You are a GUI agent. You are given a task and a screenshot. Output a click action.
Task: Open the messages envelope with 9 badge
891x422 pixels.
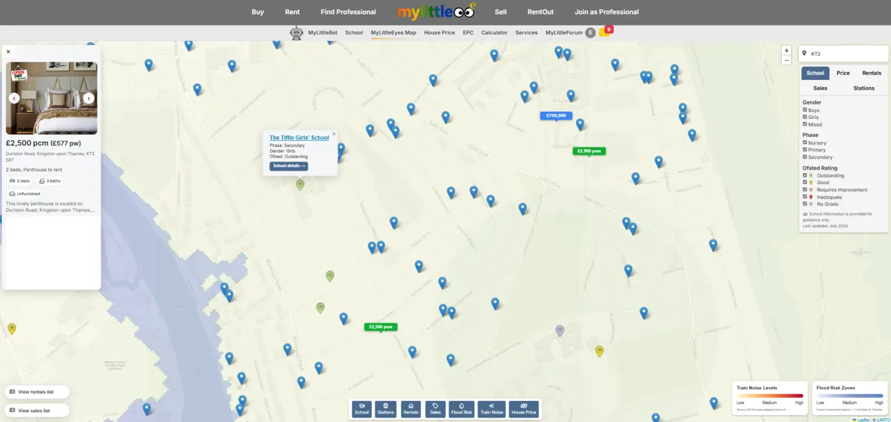pos(604,32)
